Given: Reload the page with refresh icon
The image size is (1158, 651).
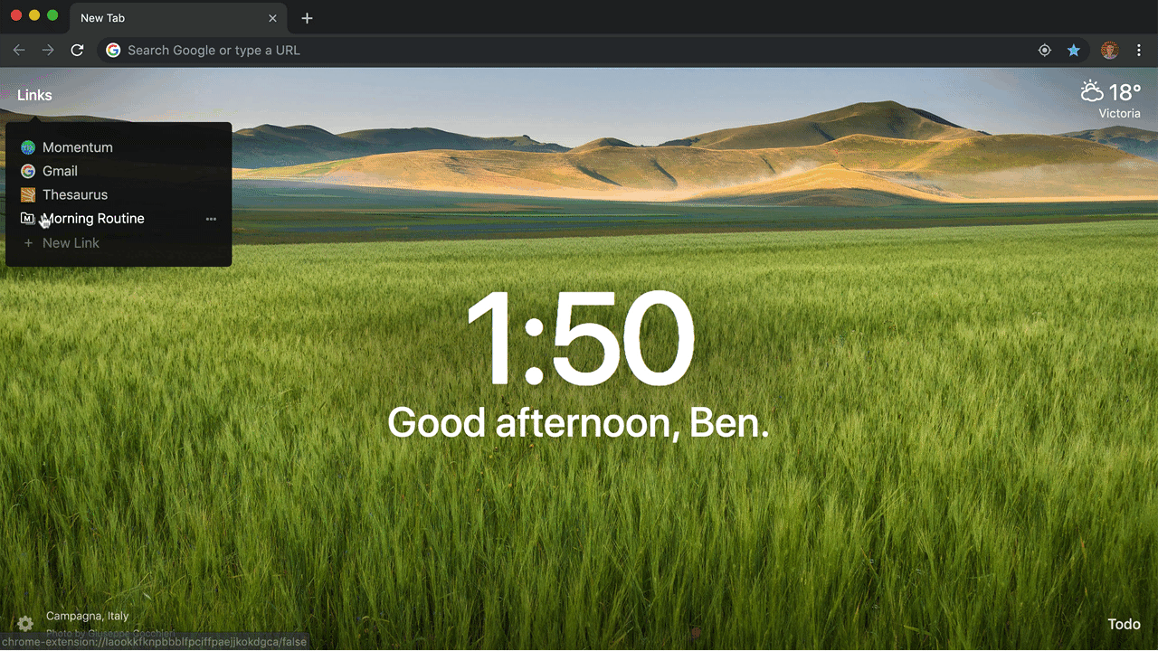Looking at the screenshot, I should coord(78,51).
